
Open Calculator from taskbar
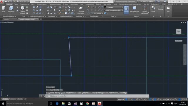point(81,104)
